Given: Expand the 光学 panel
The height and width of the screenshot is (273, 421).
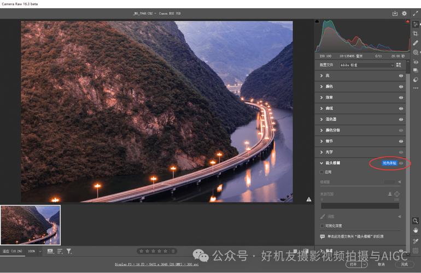Looking at the screenshot, I should click(x=321, y=152).
